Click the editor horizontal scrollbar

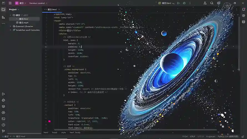coord(135,130)
